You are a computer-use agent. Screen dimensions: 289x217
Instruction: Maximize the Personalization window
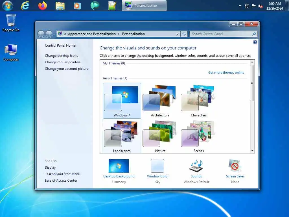coord(241,24)
